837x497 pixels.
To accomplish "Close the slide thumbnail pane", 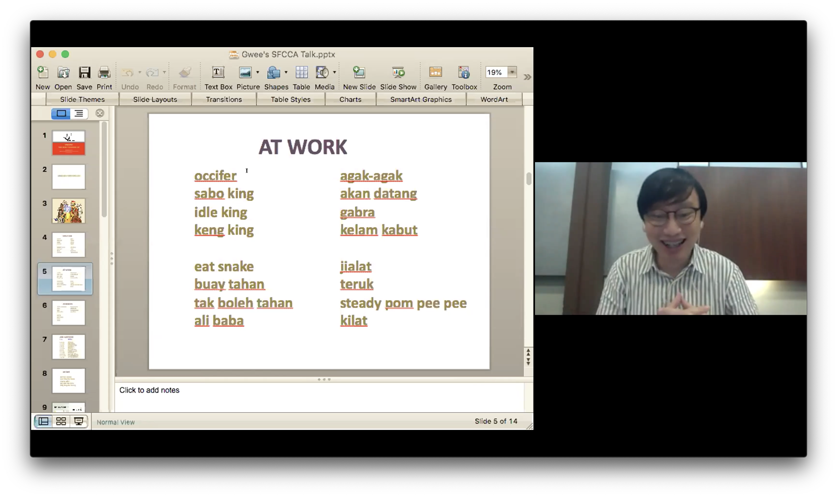I will coord(100,113).
